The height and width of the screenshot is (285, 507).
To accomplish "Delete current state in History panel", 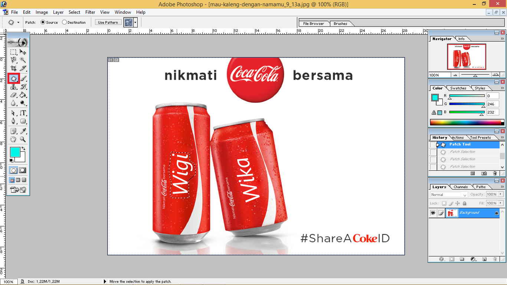I will tap(495, 173).
